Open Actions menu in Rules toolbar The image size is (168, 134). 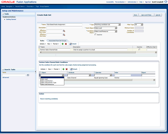click(43, 44)
